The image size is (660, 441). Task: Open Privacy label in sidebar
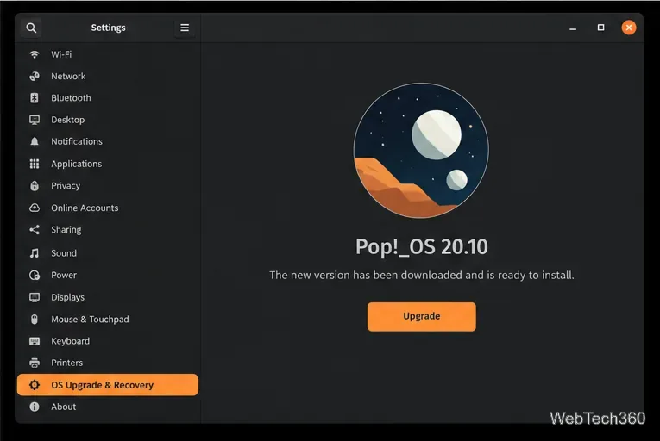pyautogui.click(x=66, y=186)
